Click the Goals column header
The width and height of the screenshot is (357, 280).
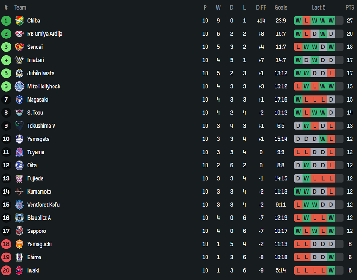tap(281, 7)
